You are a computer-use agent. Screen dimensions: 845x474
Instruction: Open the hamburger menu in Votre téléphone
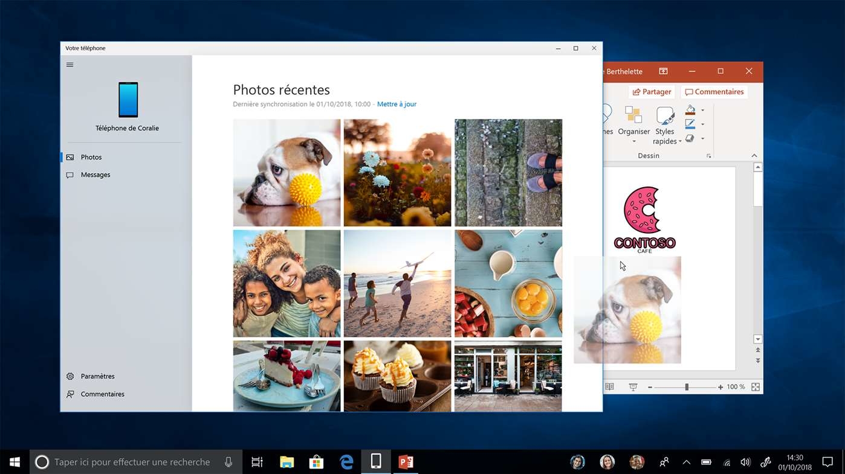point(70,65)
